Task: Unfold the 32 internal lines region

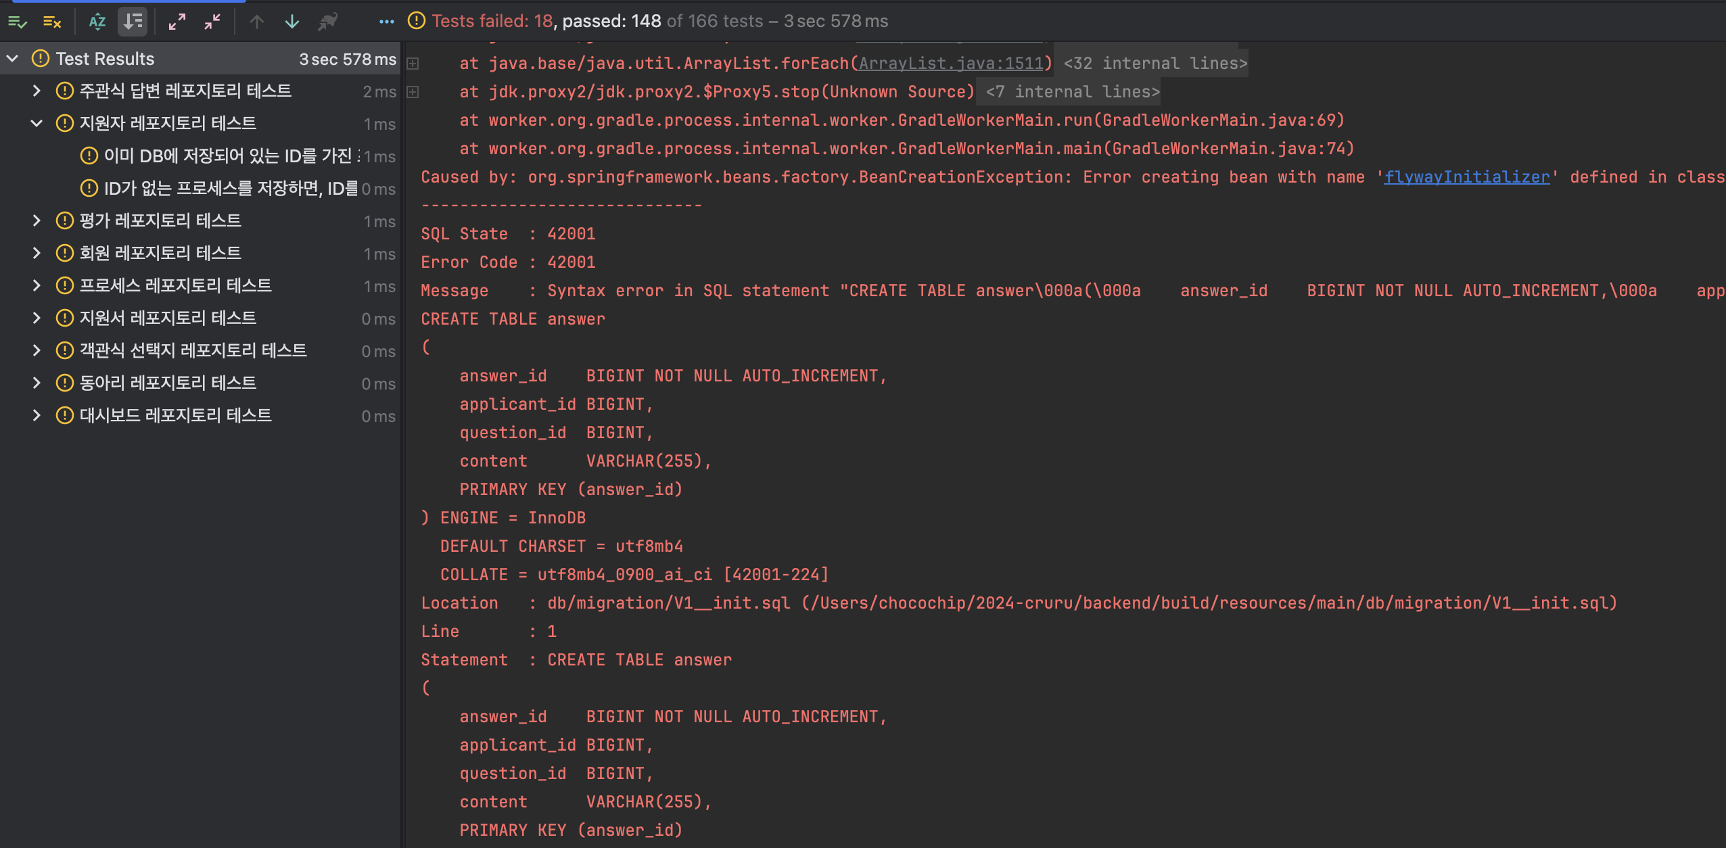Action: (x=1155, y=64)
